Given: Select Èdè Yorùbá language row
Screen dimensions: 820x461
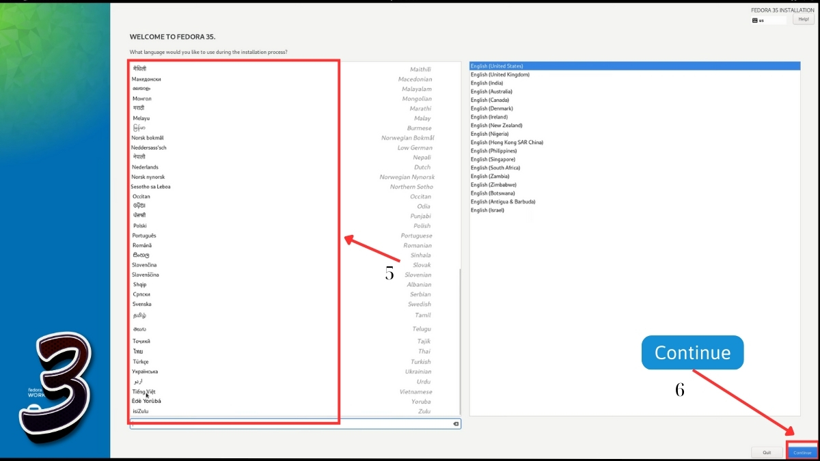Looking at the screenshot, I should point(294,402).
